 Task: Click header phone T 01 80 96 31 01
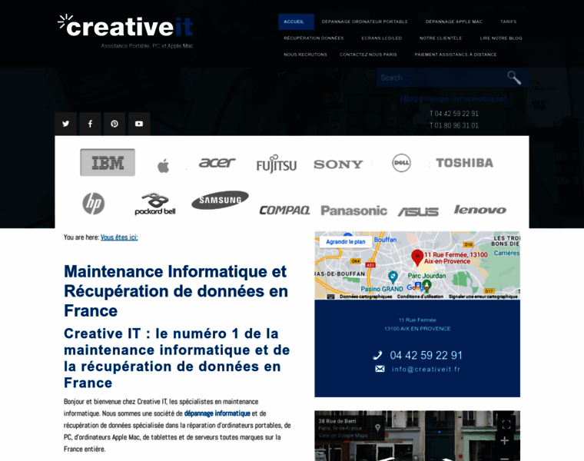(454, 125)
